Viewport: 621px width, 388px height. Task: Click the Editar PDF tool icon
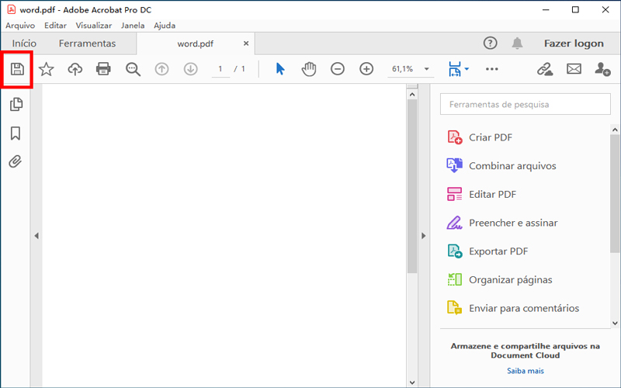(x=455, y=194)
